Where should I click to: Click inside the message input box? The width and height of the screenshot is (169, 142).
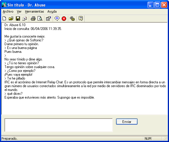58,125
